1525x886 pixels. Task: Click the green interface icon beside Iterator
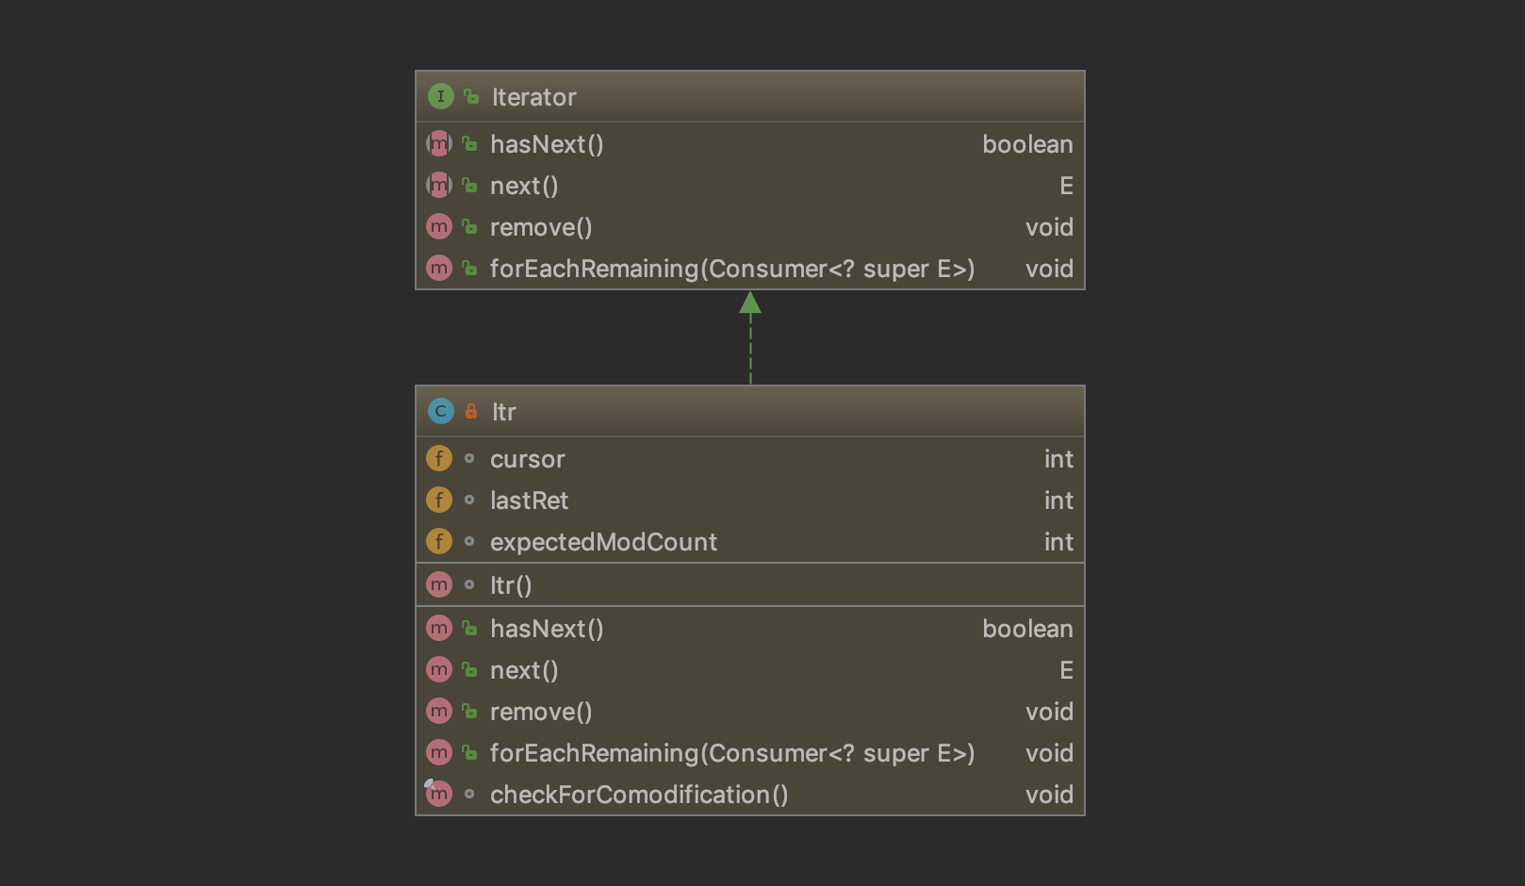tap(440, 96)
